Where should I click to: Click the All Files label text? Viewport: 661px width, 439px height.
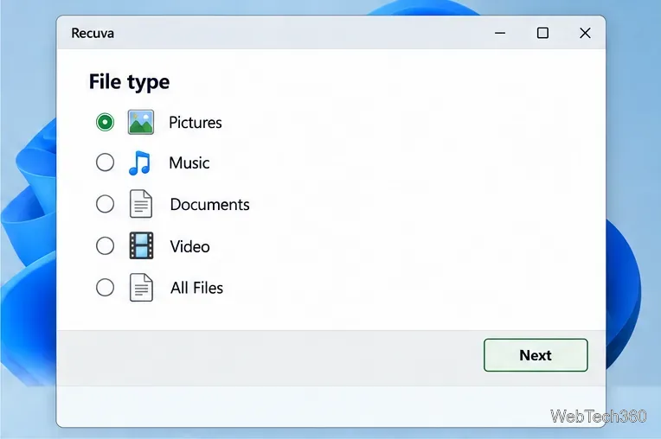[197, 288]
